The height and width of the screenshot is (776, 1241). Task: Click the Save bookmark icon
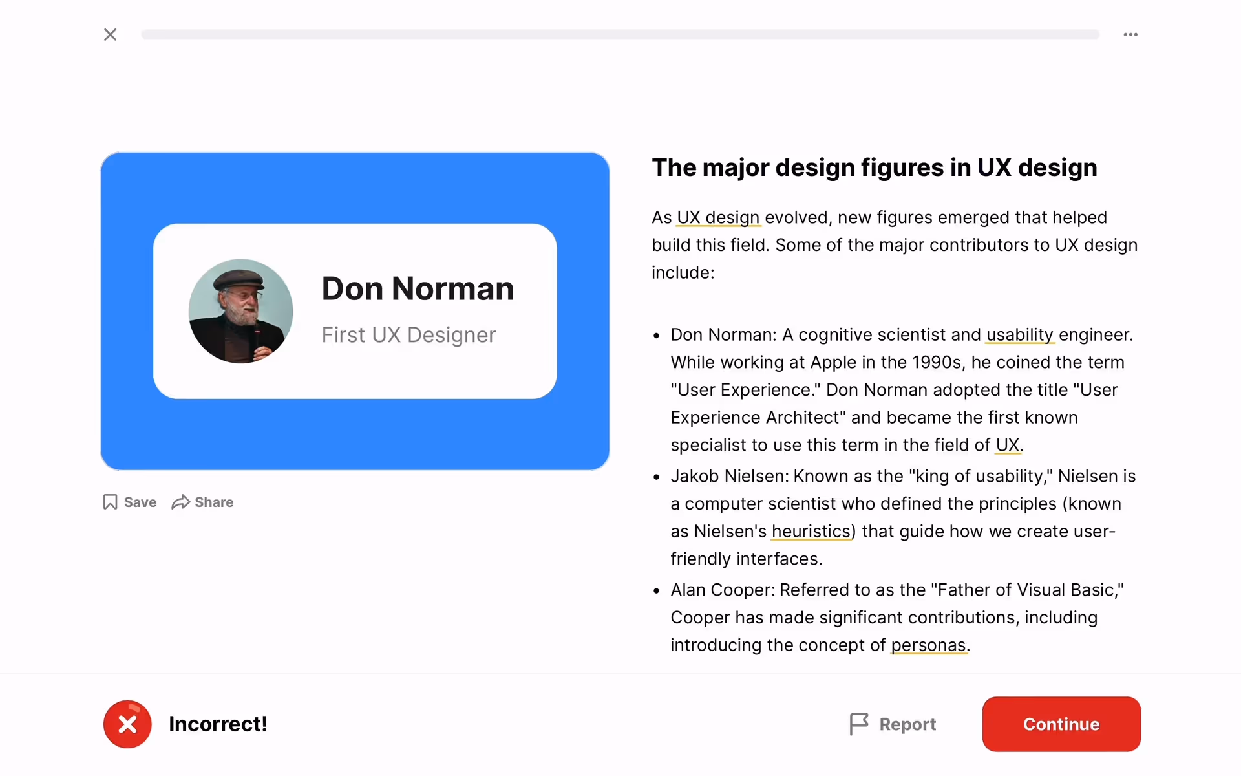111,502
